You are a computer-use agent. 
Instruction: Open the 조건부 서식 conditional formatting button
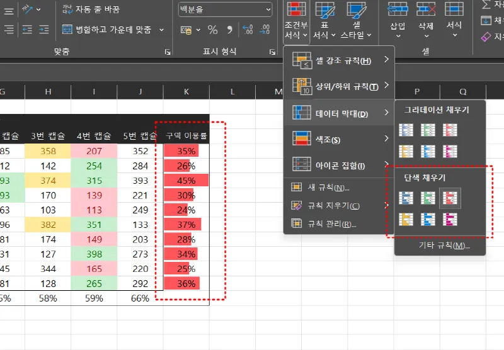click(x=296, y=21)
